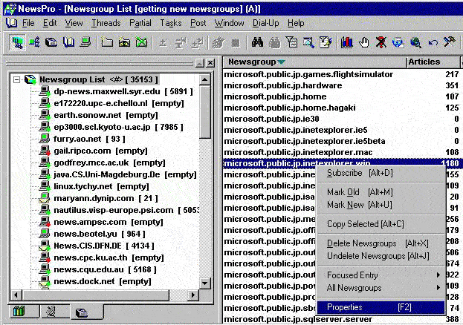Click the white hand stop icon

coord(364,43)
